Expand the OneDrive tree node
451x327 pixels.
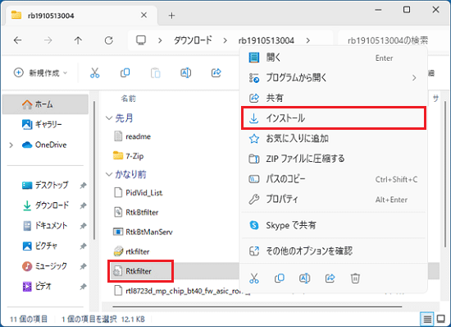tap(11, 145)
